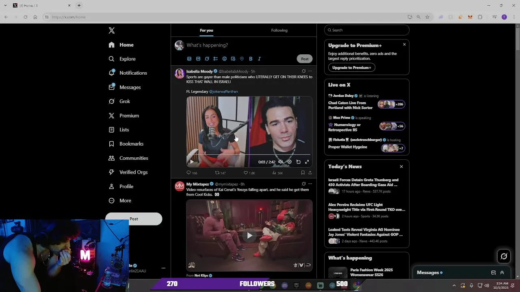
Task: Open Alex Pereira UFC title story
Action: [x=366, y=210]
